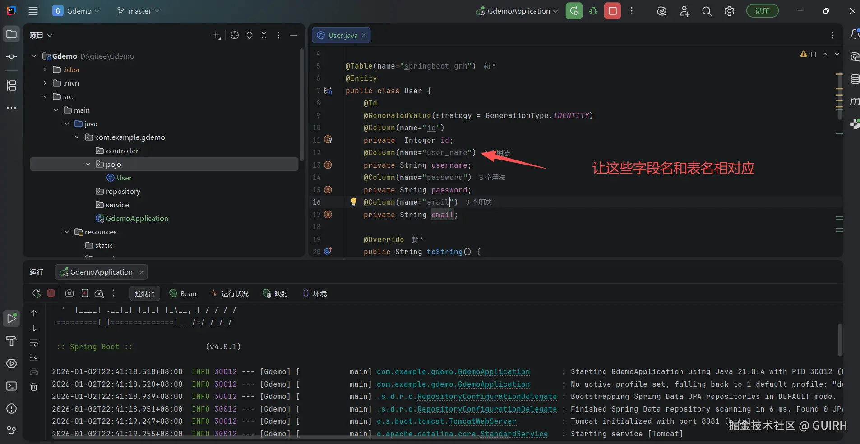The width and height of the screenshot is (860, 444).
Task: Show the quick-fix lightbulb on line 16
Action: pos(354,202)
